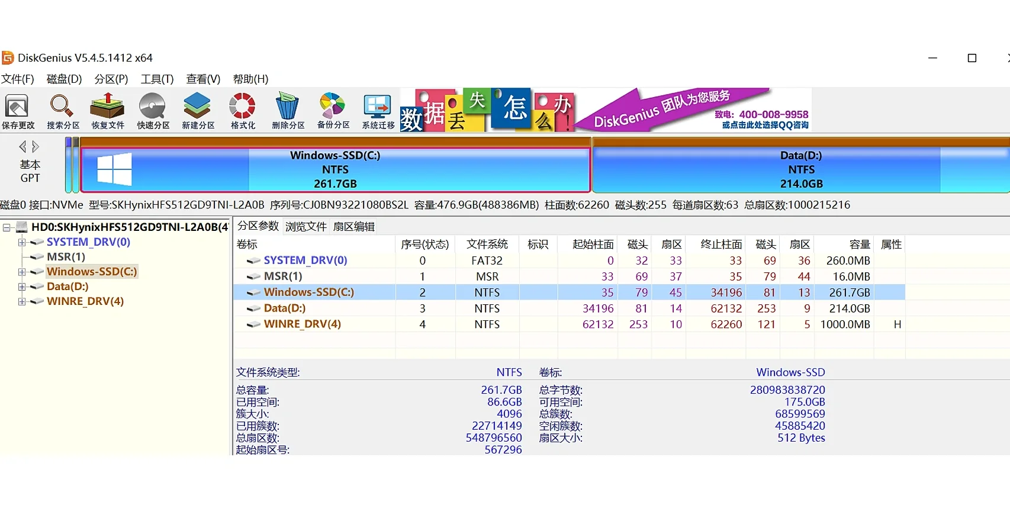Click the total bytes value 280983838720
1010x505 pixels.
point(787,390)
